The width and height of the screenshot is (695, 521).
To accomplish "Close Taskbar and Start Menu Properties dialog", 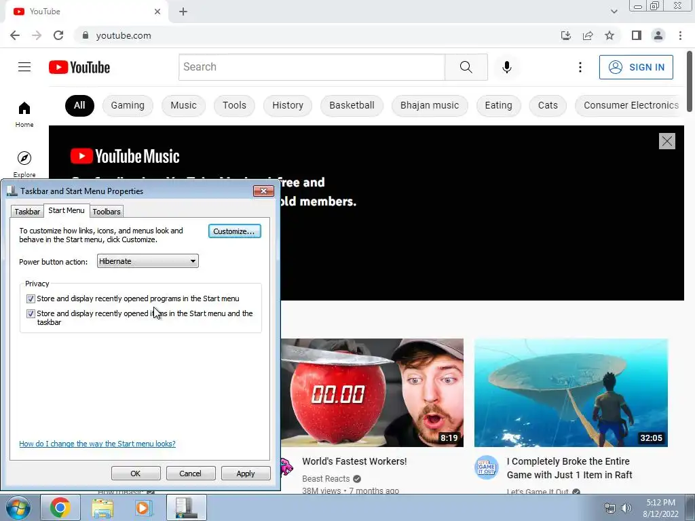I will [x=263, y=191].
